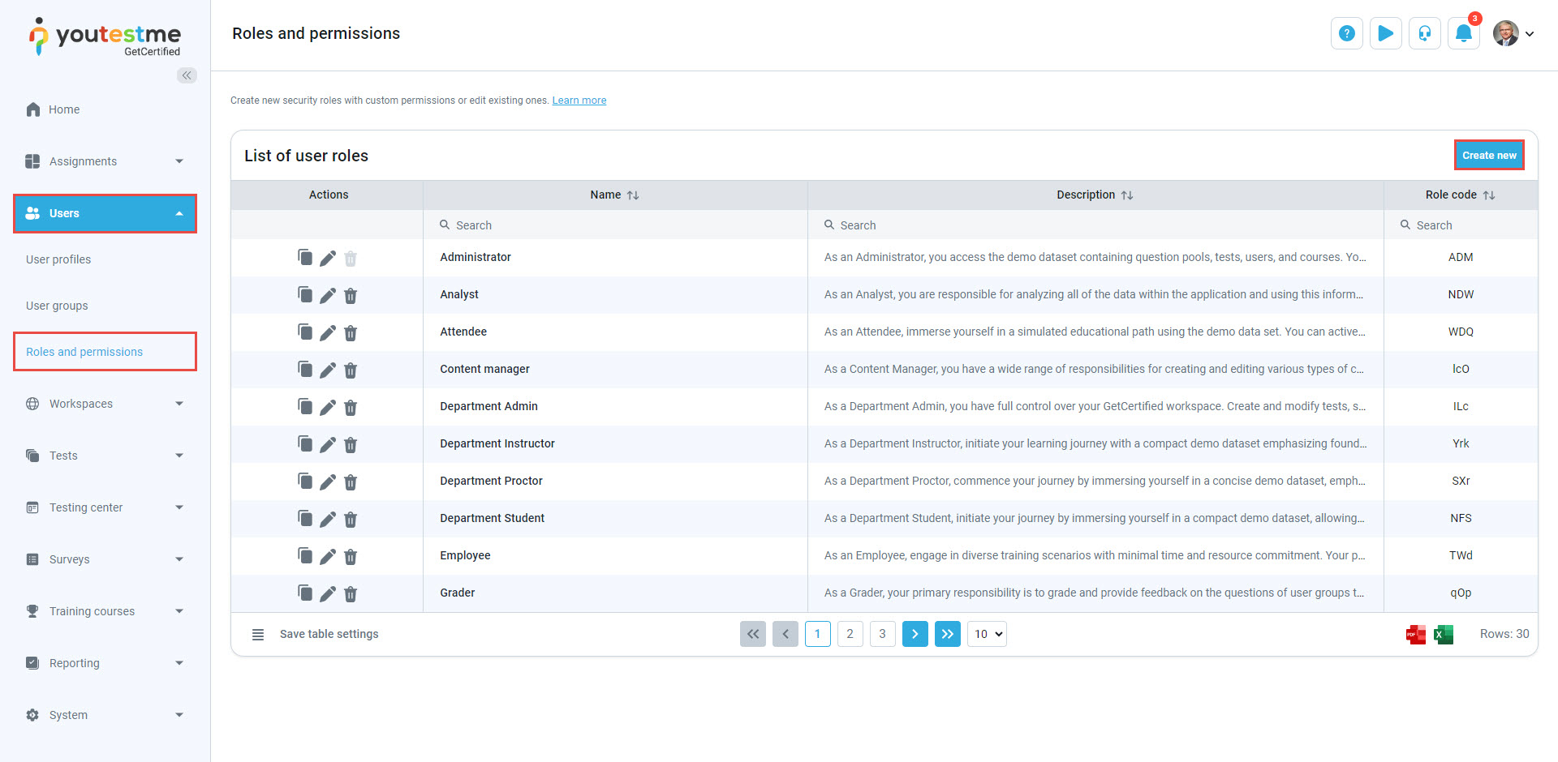Expand the System menu
This screenshot has height=762, width=1558.
tap(105, 715)
